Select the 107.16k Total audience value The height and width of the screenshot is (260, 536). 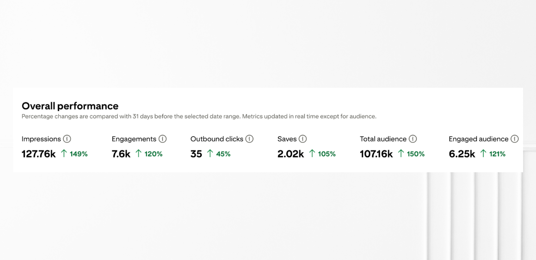(x=376, y=154)
